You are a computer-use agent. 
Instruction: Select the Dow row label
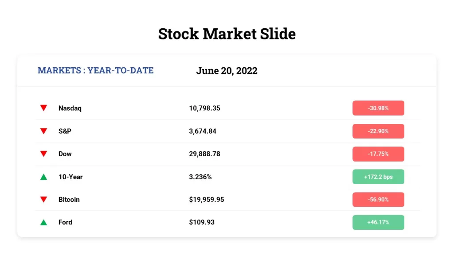(x=65, y=154)
